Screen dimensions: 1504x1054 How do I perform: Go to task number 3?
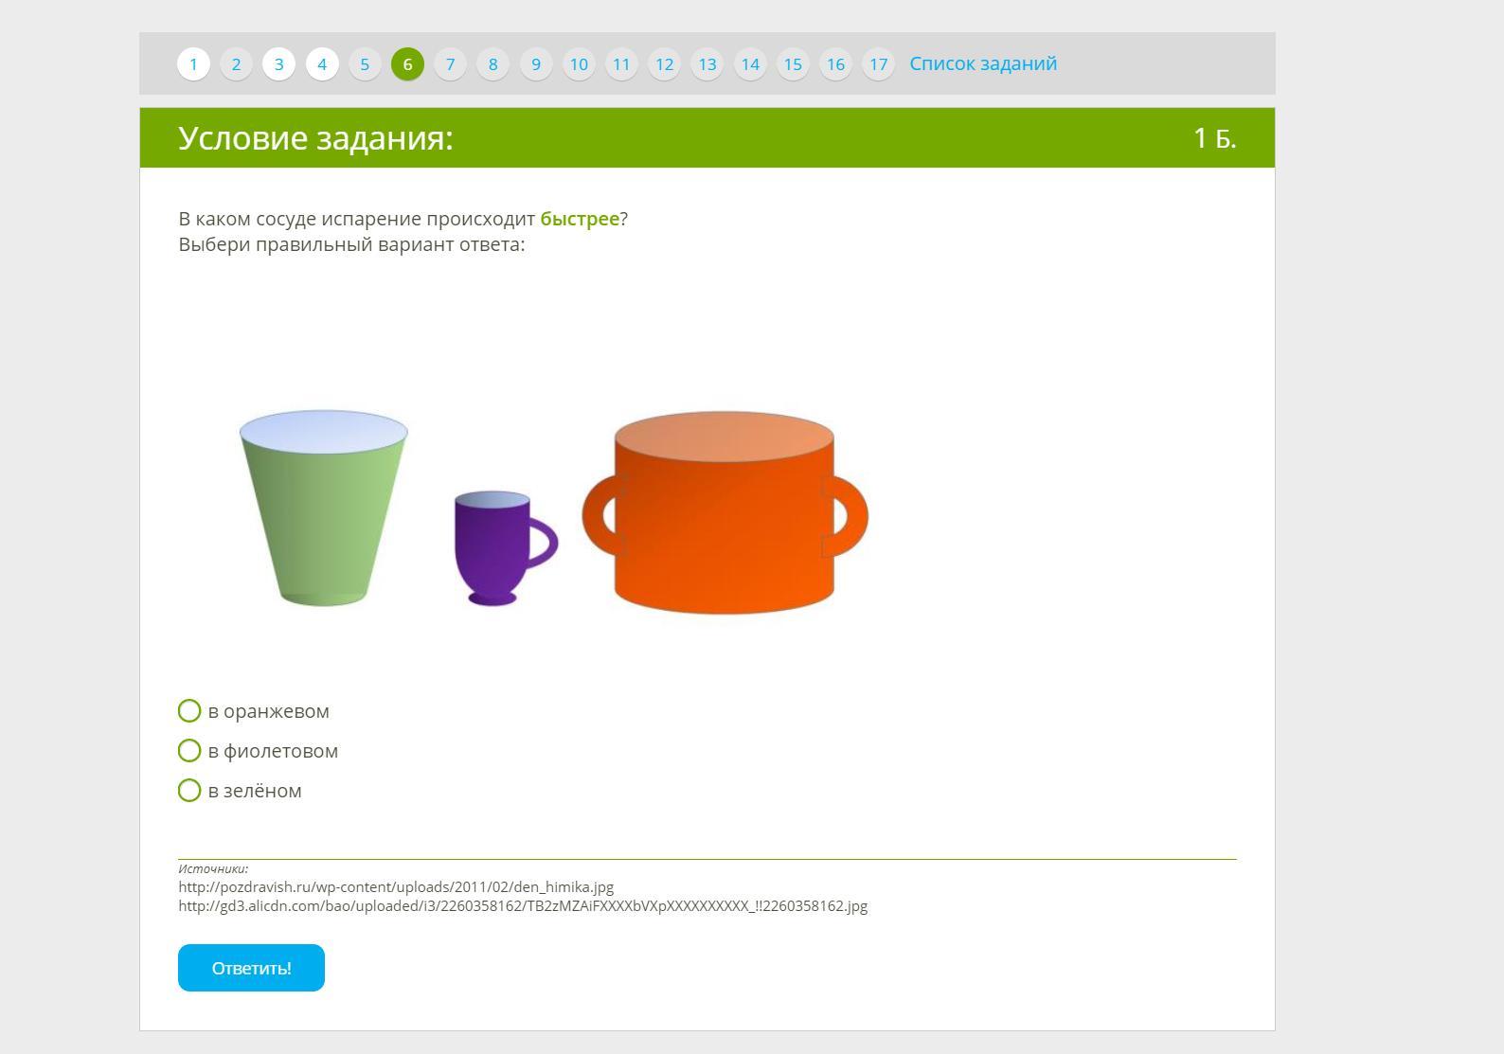(278, 64)
